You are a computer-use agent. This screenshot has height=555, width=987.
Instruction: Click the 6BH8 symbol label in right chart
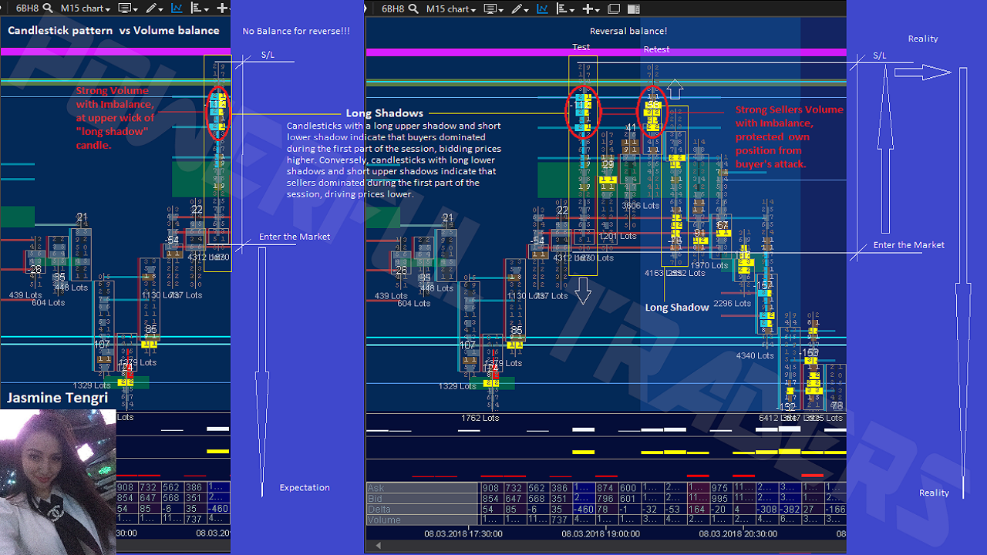[x=392, y=8]
